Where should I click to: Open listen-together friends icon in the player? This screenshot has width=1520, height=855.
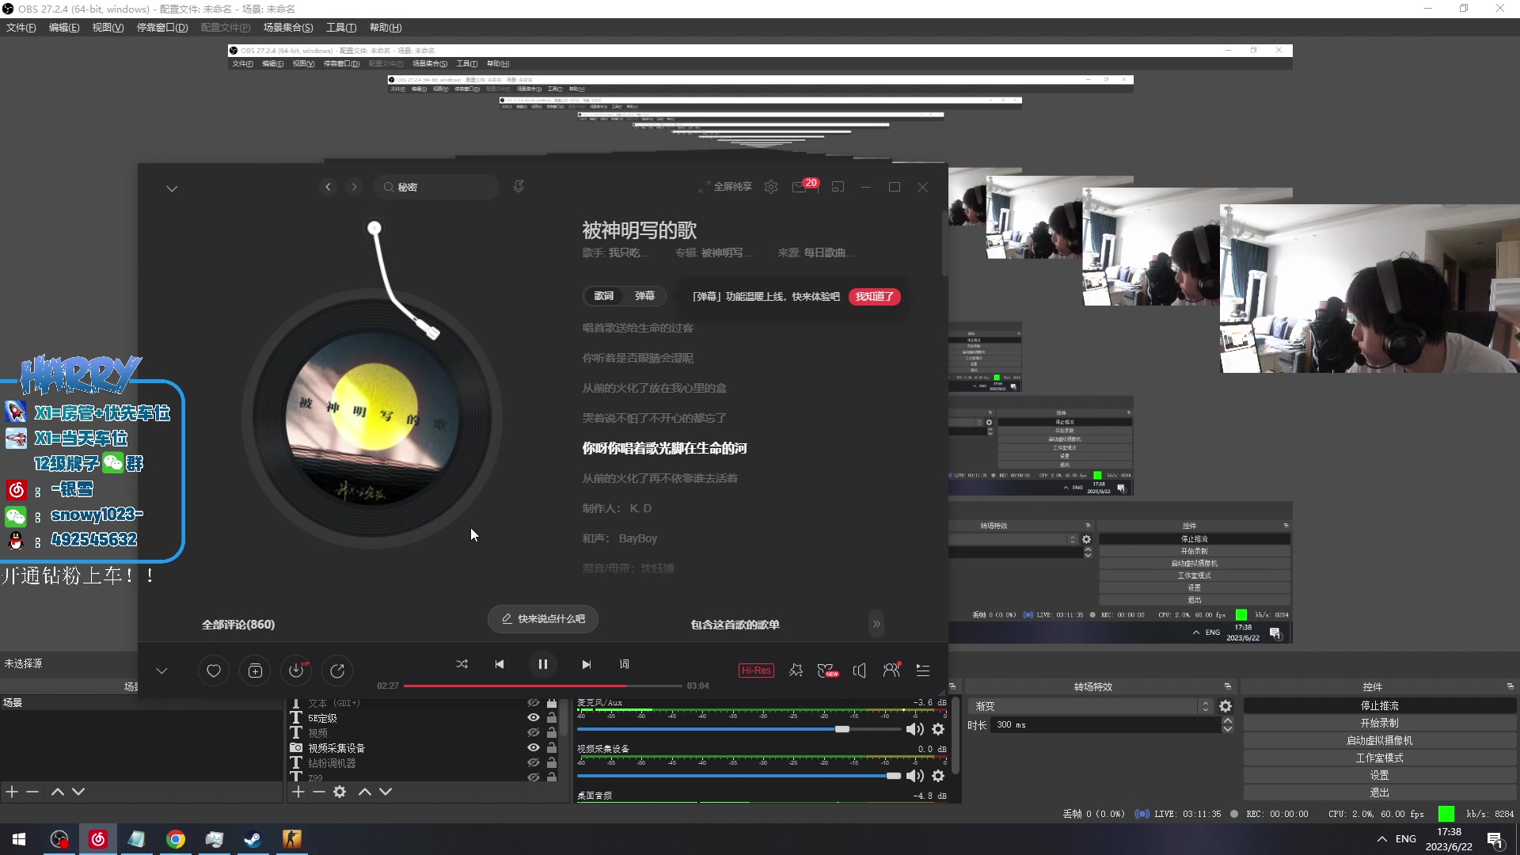891,671
